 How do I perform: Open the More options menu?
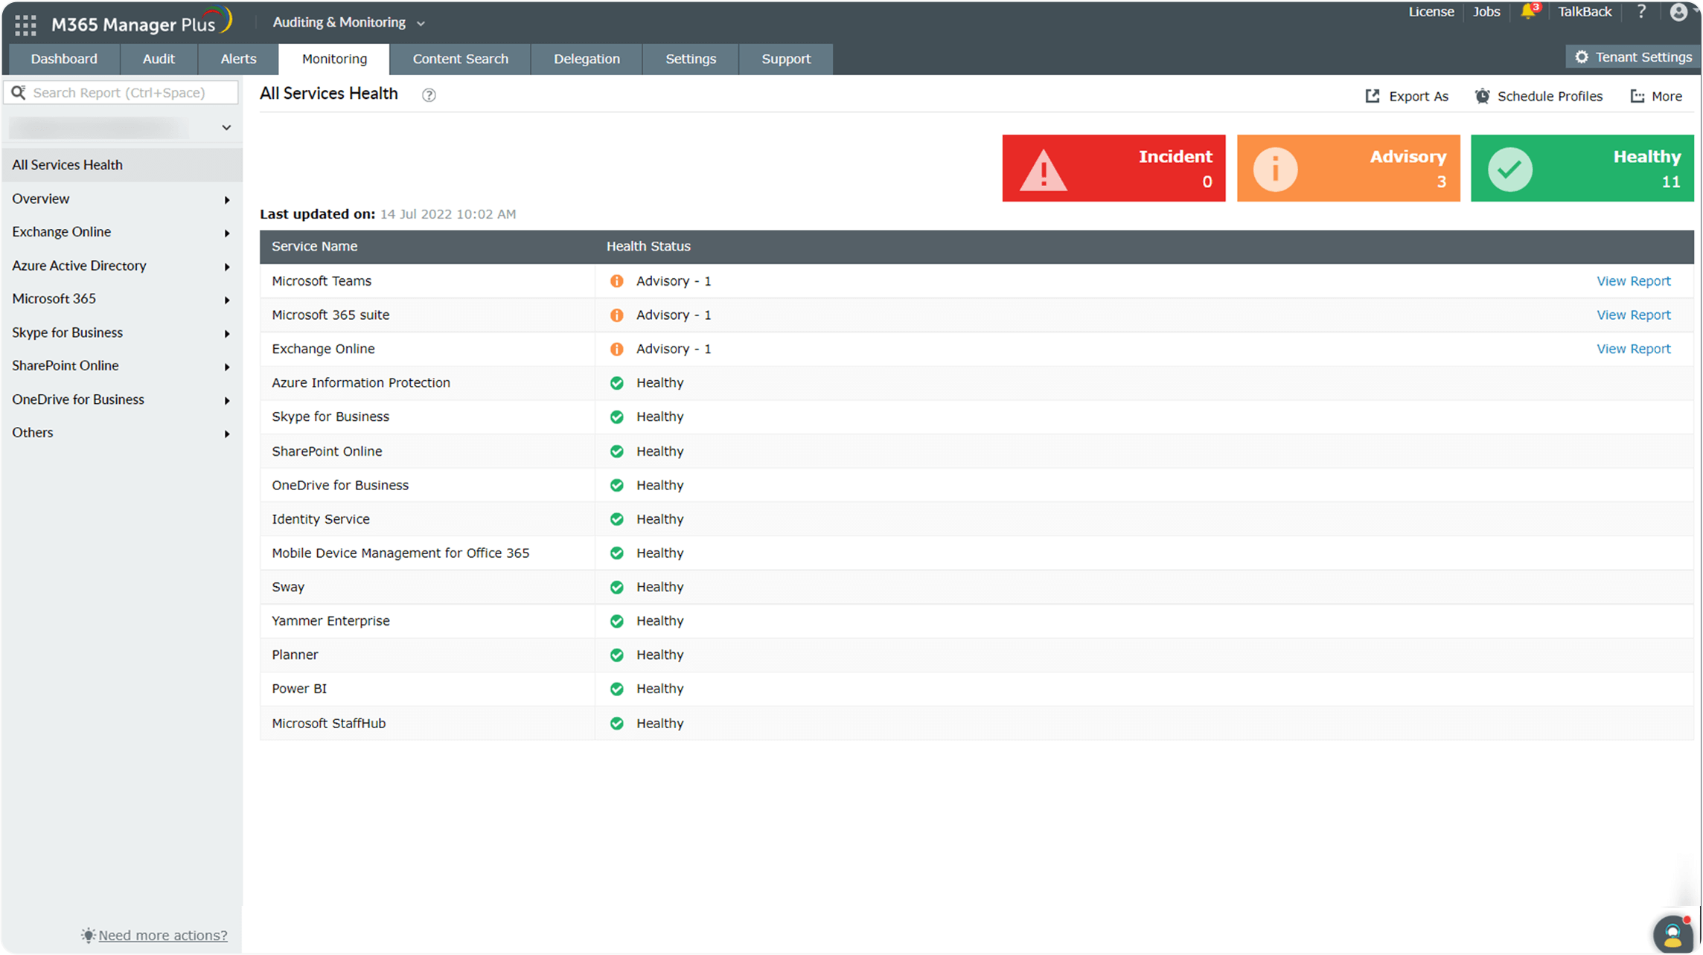1656,95
